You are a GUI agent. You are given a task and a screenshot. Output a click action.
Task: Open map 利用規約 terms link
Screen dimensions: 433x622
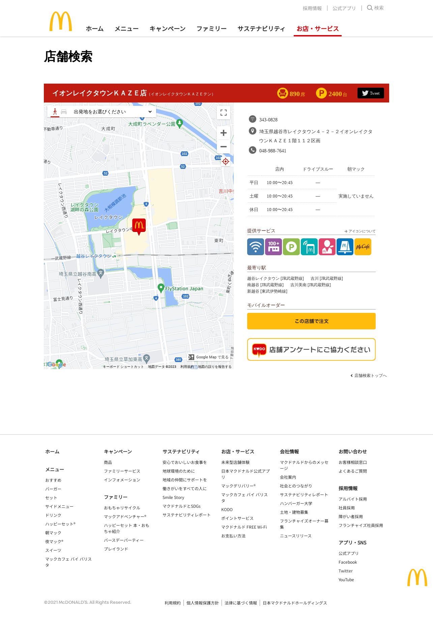click(x=187, y=367)
